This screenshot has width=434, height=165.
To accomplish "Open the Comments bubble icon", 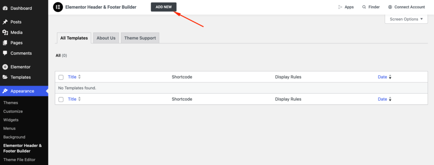I will [x=5, y=53].
